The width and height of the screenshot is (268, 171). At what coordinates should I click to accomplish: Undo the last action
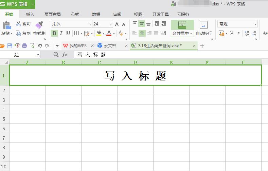40,46
